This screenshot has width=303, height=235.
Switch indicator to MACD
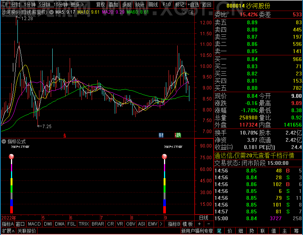click(x=34, y=224)
